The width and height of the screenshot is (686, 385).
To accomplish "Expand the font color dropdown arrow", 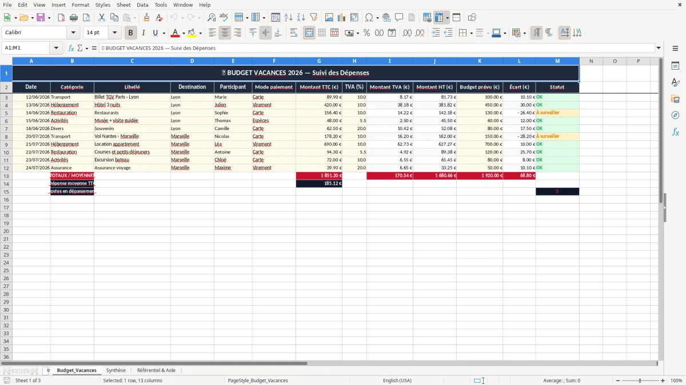I will tap(184, 33).
